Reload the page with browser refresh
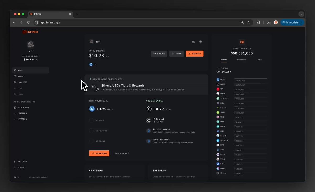This screenshot has height=192, width=315. pyautogui.click(x=28, y=22)
